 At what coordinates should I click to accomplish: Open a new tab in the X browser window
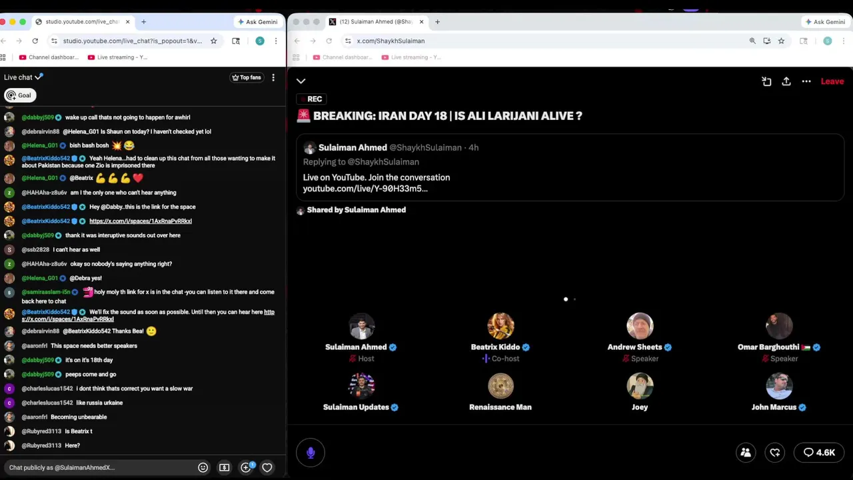437,22
